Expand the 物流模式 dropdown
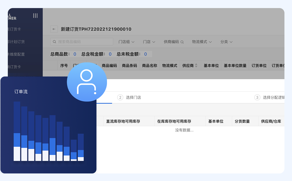Screen dimensions: 292x181 pos(202,42)
